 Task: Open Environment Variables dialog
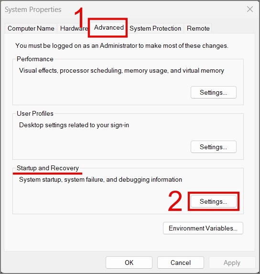tap(203, 228)
